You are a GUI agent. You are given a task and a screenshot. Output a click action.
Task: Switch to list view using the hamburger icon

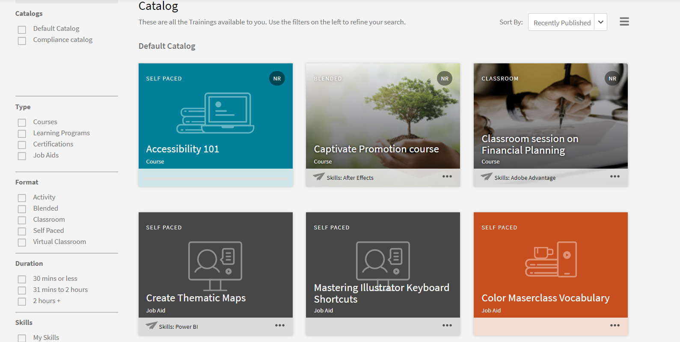click(x=624, y=22)
